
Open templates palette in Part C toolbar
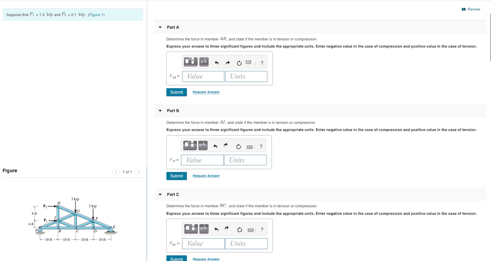191,229
